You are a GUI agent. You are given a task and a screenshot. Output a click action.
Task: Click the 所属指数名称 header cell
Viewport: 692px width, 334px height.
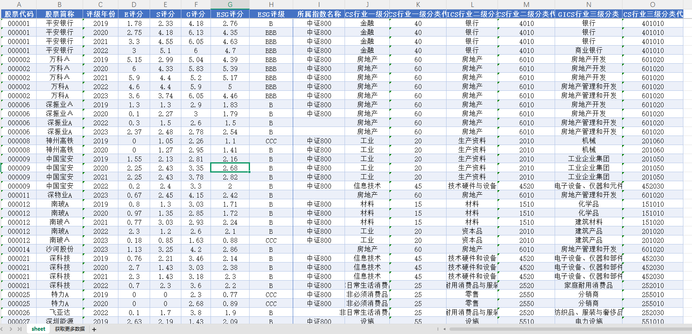319,14
